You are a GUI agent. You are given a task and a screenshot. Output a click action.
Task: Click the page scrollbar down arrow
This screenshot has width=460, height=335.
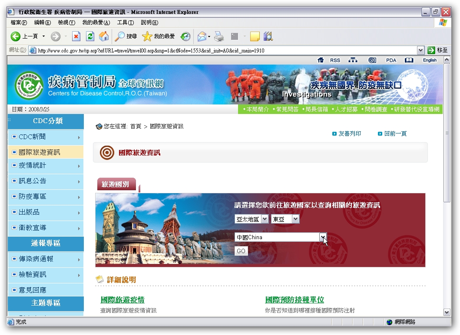click(x=447, y=312)
